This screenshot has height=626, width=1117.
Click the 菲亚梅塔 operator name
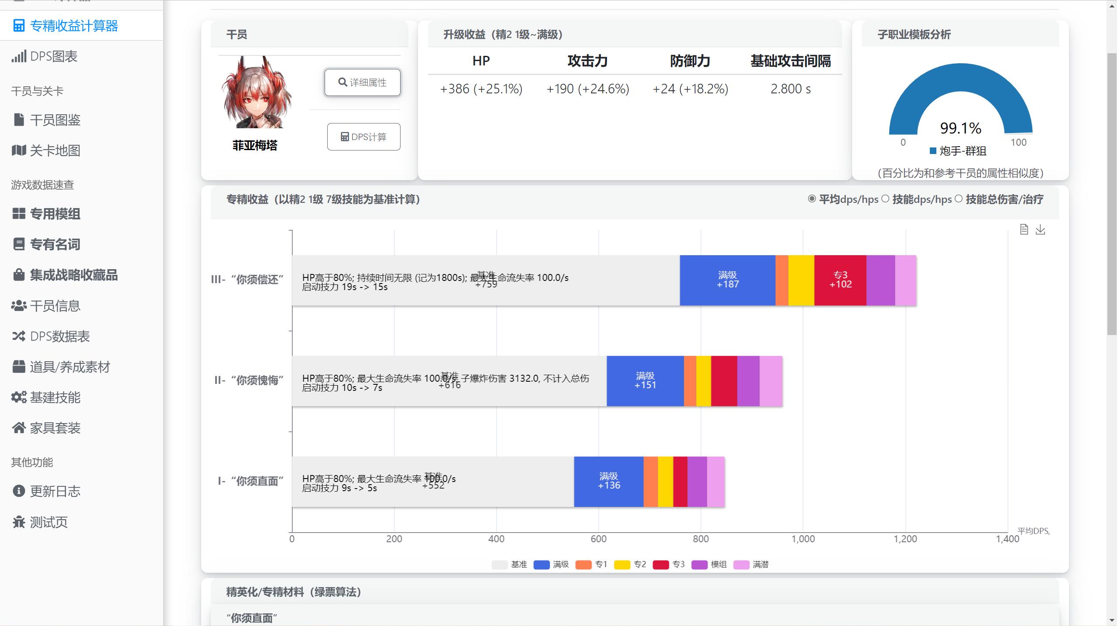point(255,145)
